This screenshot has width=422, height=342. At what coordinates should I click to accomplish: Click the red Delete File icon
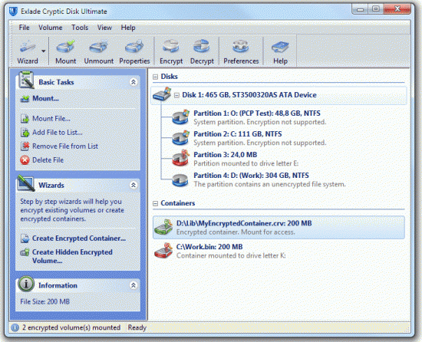click(x=25, y=160)
